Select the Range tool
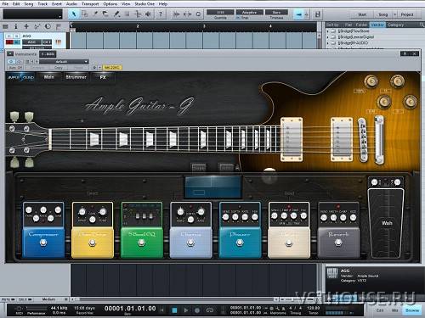This screenshot has height=318, width=425. [x=84, y=14]
